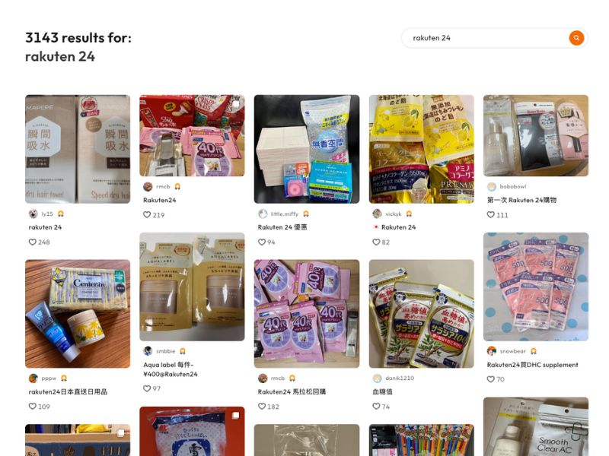Like the Aqua label post by smbbie
The height and width of the screenshot is (456, 609).
[147, 388]
